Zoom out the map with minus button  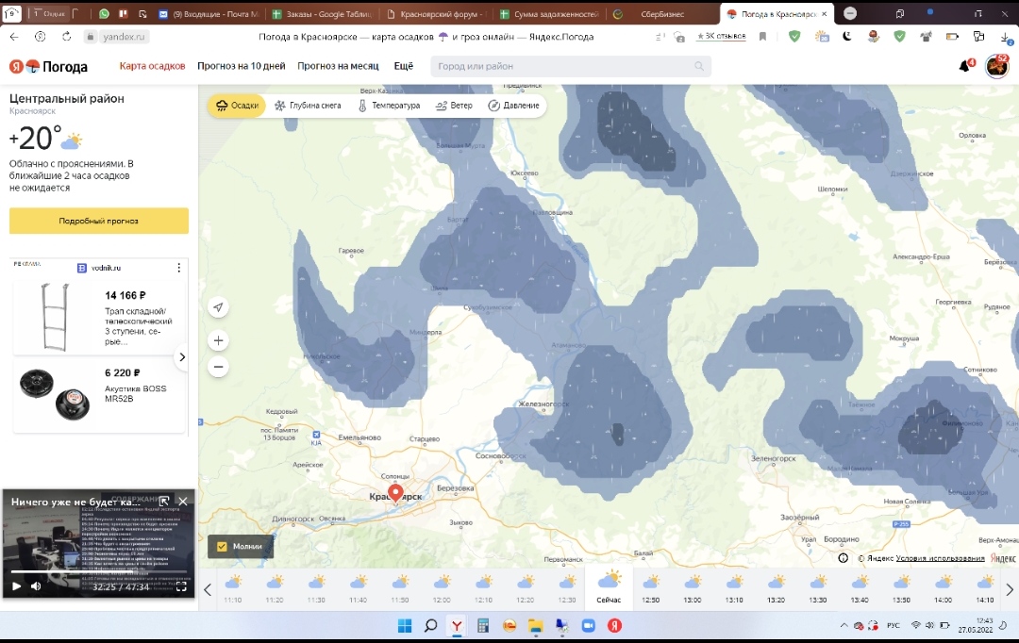[218, 367]
